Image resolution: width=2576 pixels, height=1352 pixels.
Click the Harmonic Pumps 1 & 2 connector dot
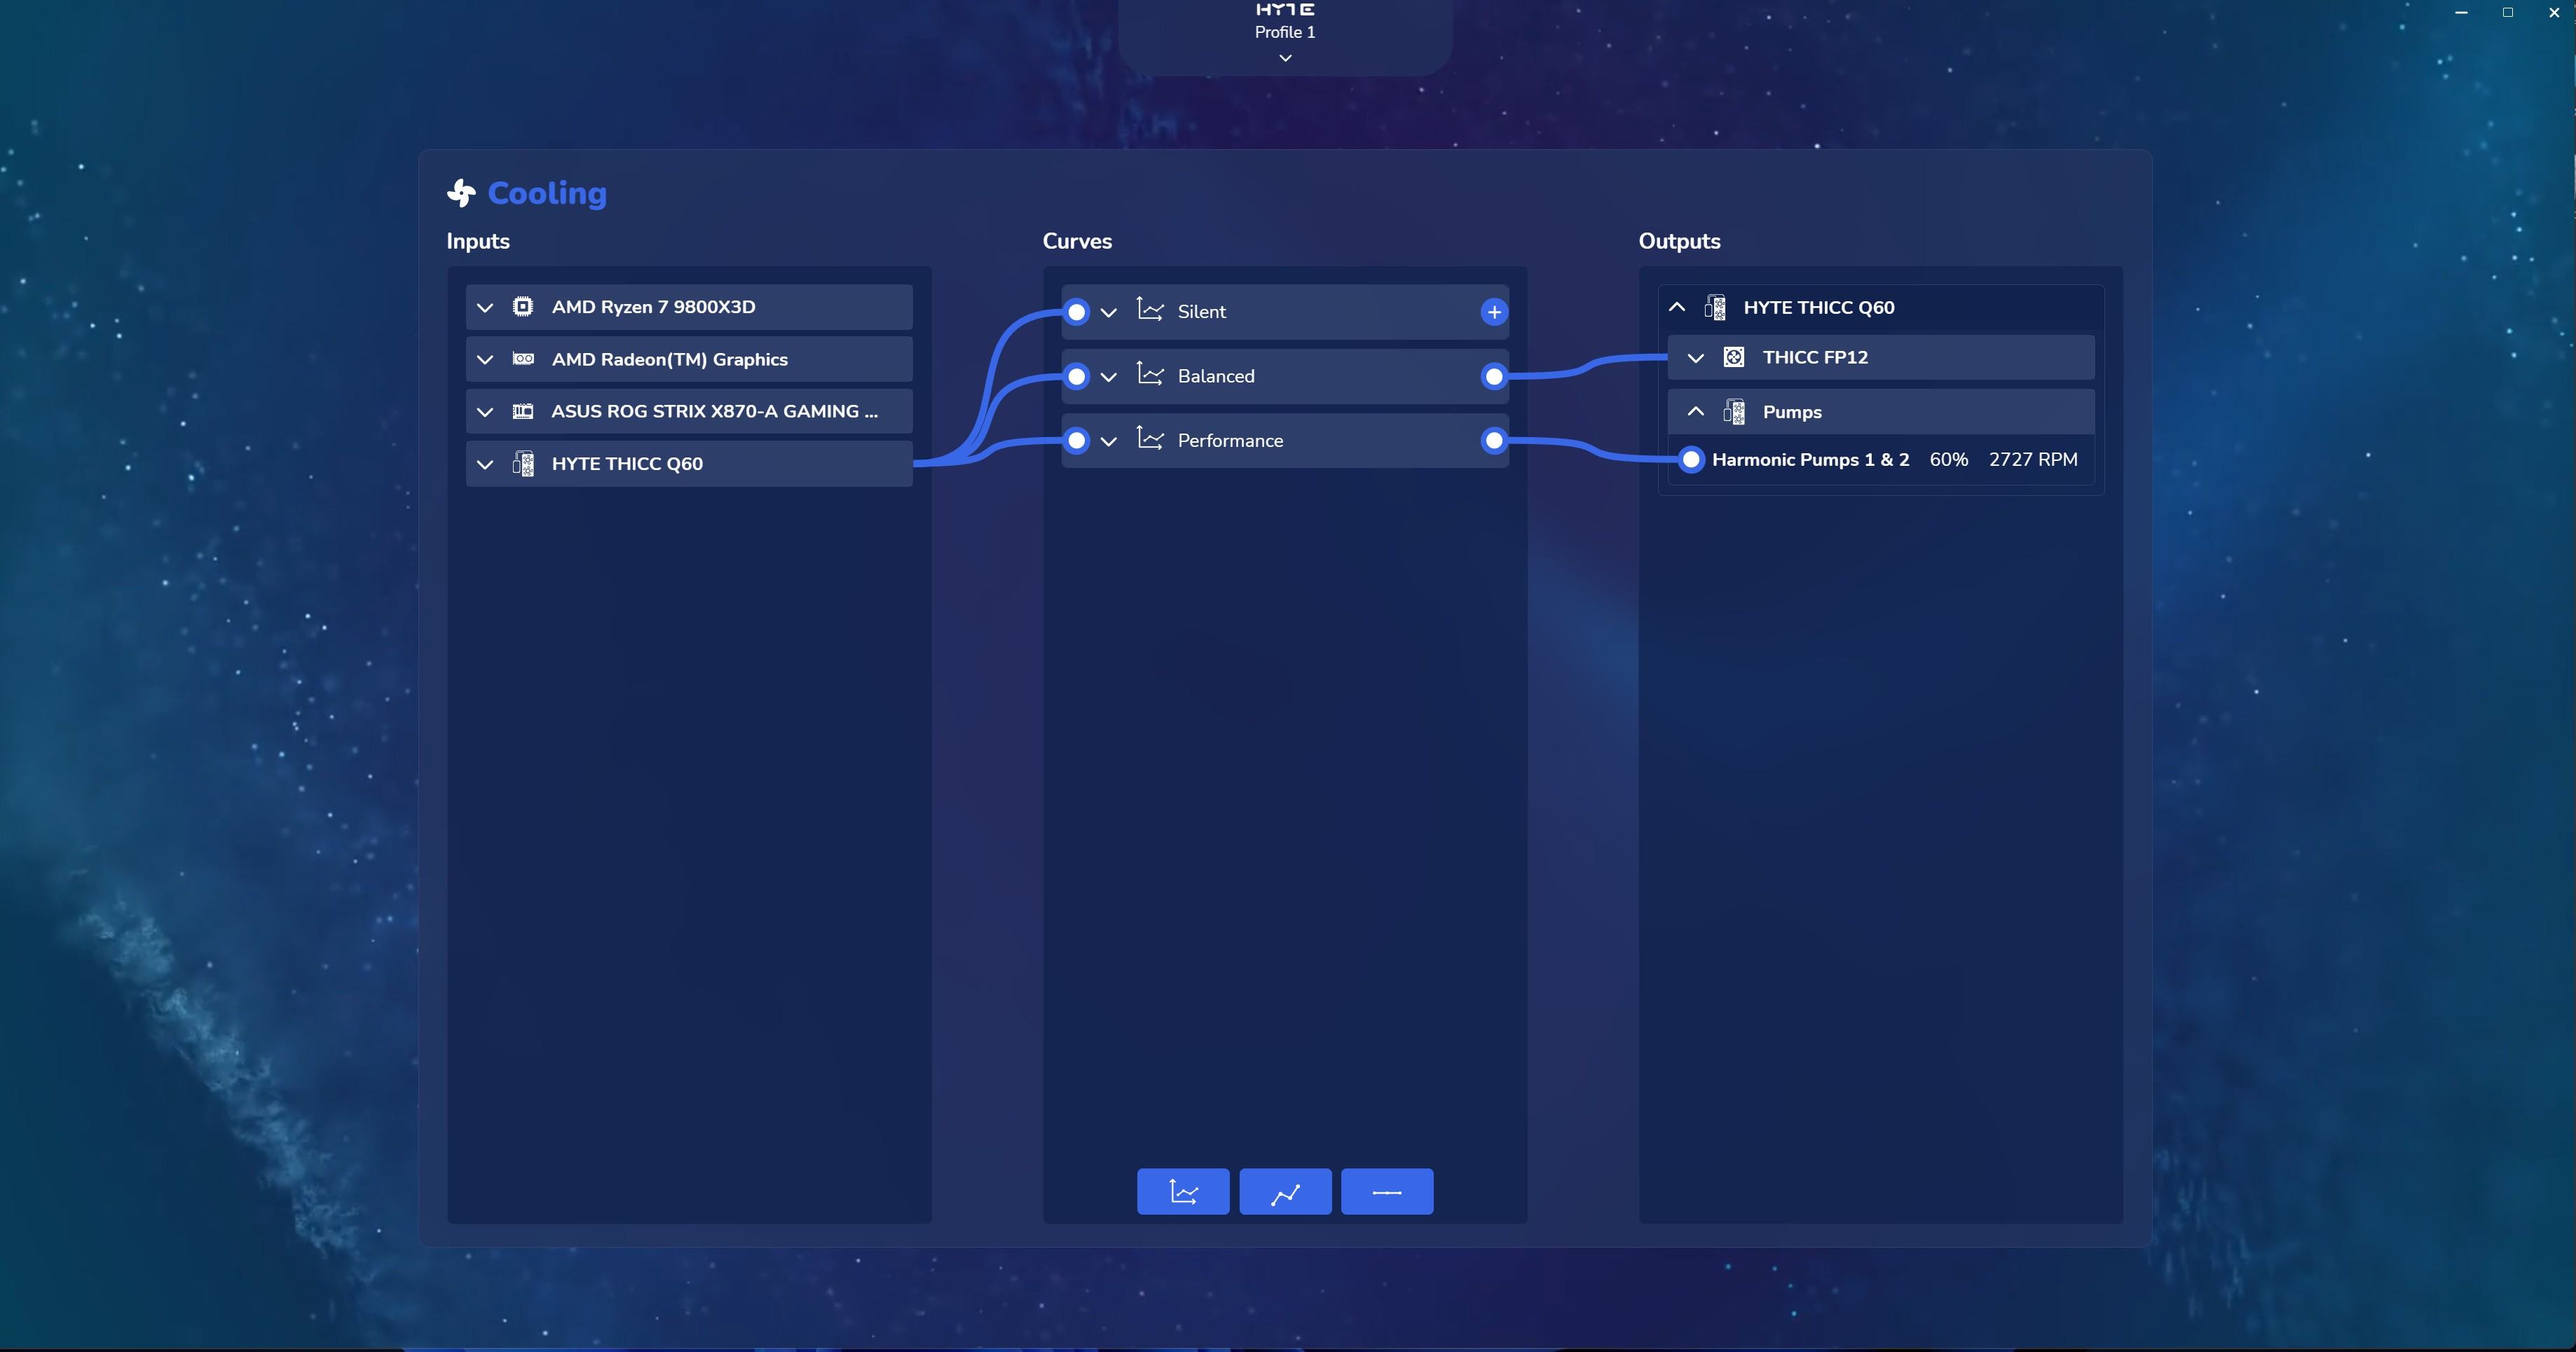point(1691,459)
